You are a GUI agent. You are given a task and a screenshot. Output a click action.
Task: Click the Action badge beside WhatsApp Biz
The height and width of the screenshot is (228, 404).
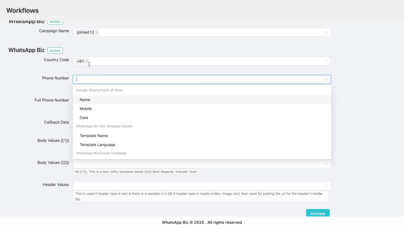point(55,50)
